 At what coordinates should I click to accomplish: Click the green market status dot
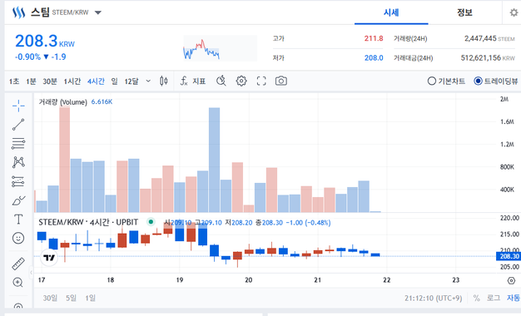pos(151,222)
